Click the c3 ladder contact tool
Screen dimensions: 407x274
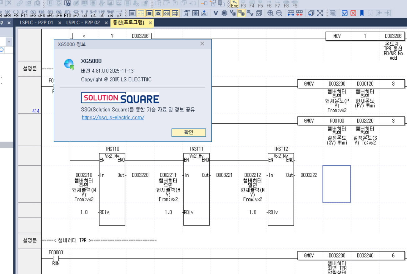[85, 13]
